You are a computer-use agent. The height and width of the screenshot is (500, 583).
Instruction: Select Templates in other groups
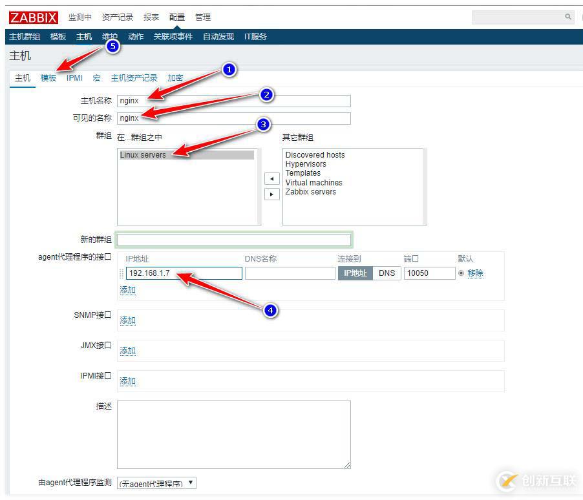click(302, 173)
